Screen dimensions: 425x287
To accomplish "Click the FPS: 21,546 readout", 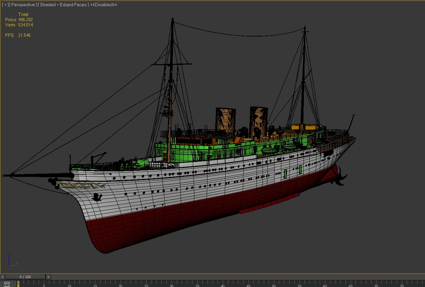I will [x=18, y=35].
